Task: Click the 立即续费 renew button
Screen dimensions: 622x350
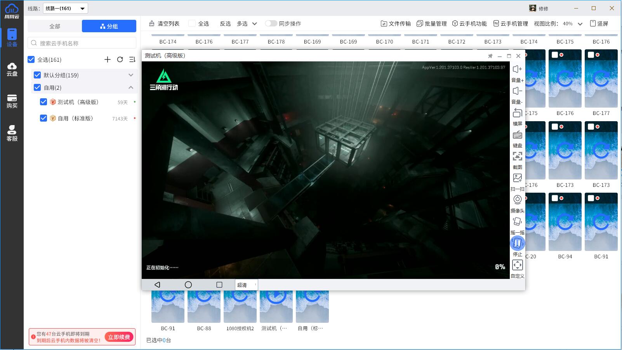Action: click(x=119, y=337)
